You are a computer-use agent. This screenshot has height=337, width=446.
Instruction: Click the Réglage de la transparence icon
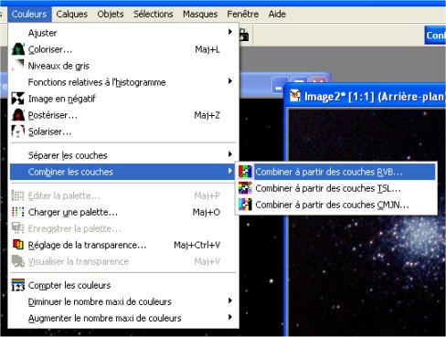click(17, 245)
